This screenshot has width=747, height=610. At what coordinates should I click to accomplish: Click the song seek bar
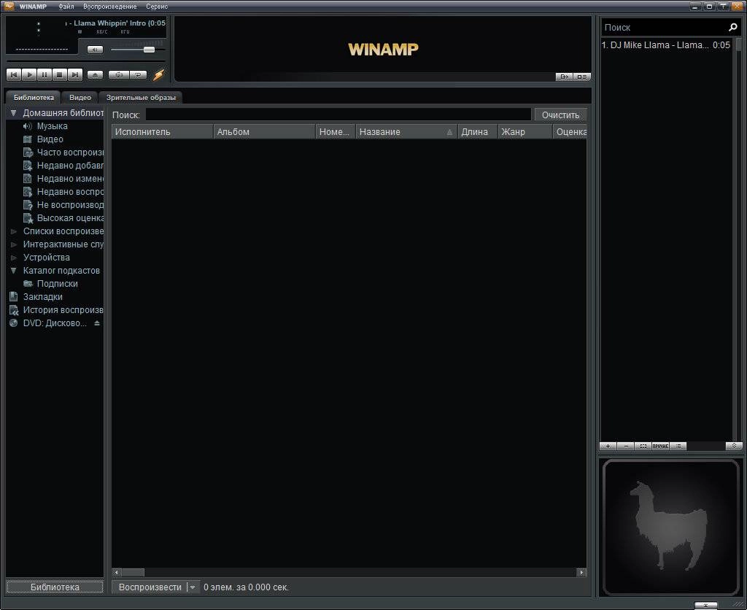click(85, 61)
